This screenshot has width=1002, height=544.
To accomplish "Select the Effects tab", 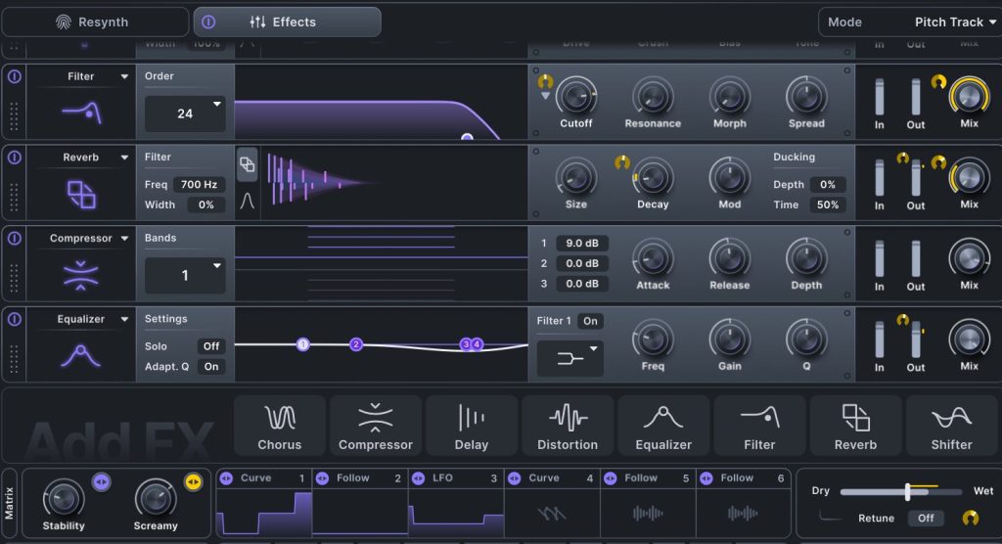I will (x=287, y=23).
